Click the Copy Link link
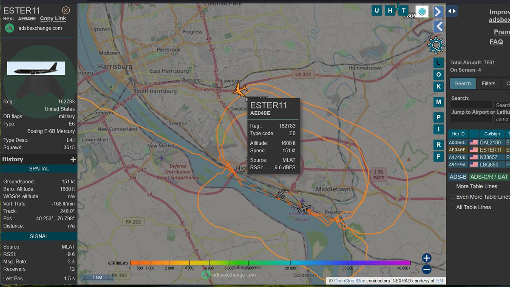510x287 pixels. [x=53, y=18]
